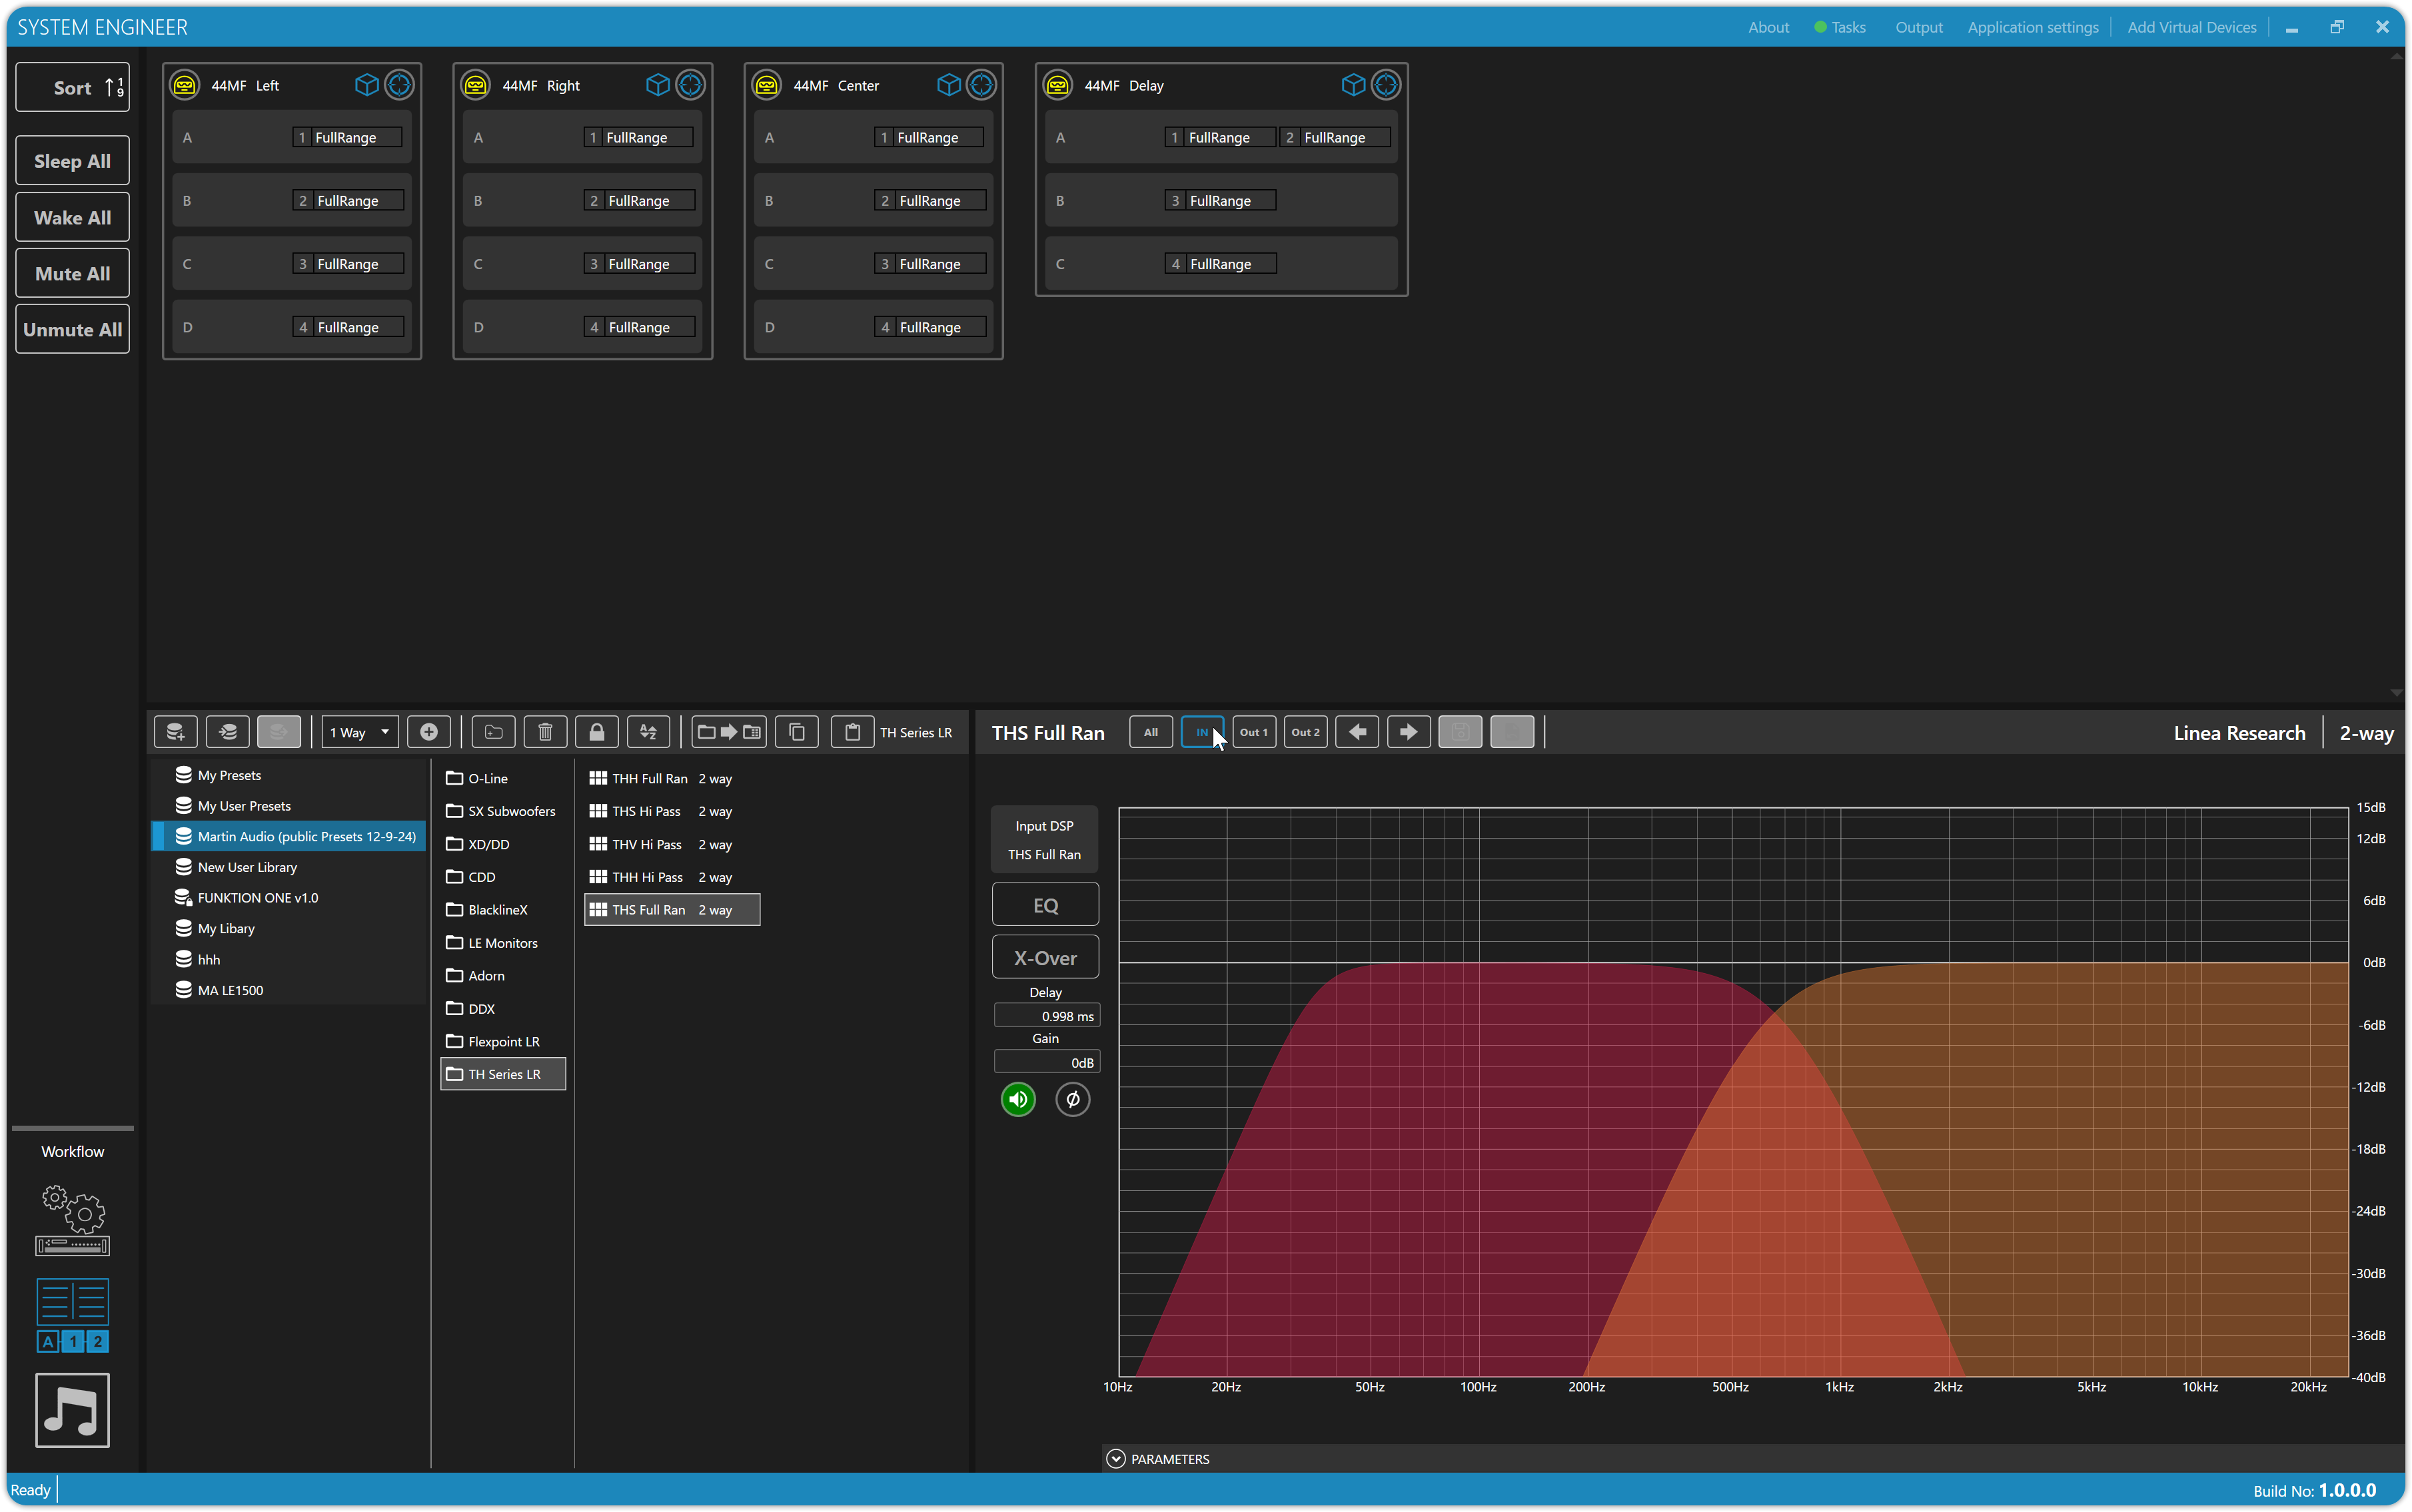Click the Gain 0dB field
This screenshot has width=2412, height=1512.
click(1047, 1063)
